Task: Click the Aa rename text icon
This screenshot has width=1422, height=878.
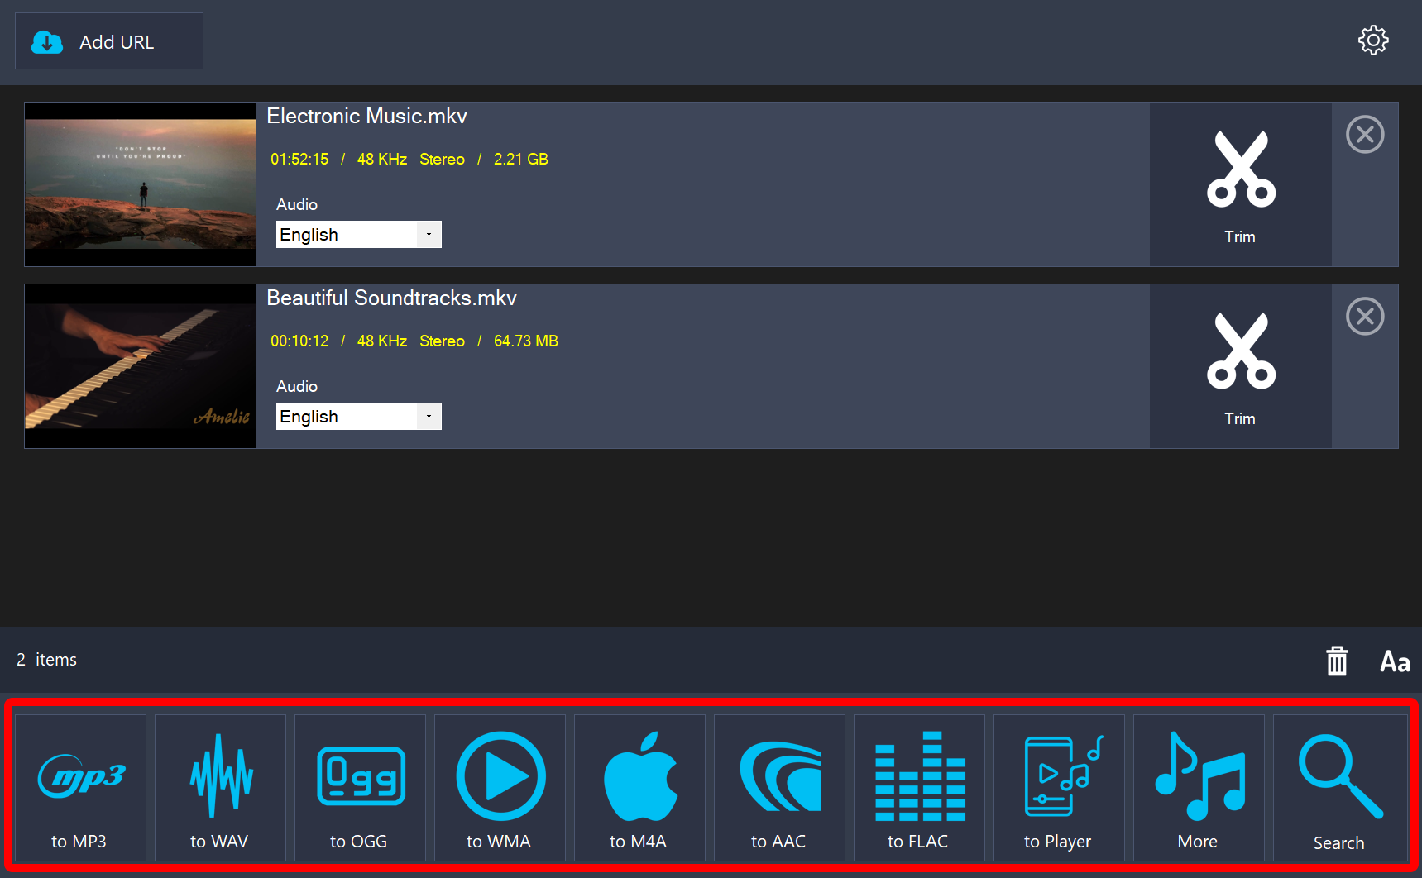Action: [x=1395, y=661]
